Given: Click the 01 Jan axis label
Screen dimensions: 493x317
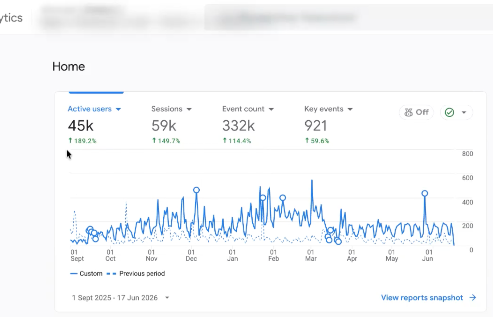Looking at the screenshot, I should pyautogui.click(x=232, y=255).
